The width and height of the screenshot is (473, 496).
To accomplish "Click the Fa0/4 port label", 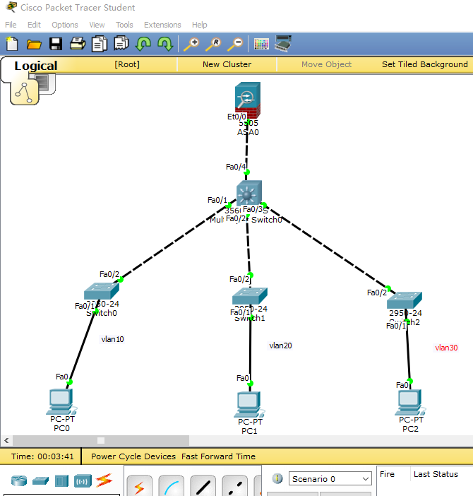I will click(236, 167).
